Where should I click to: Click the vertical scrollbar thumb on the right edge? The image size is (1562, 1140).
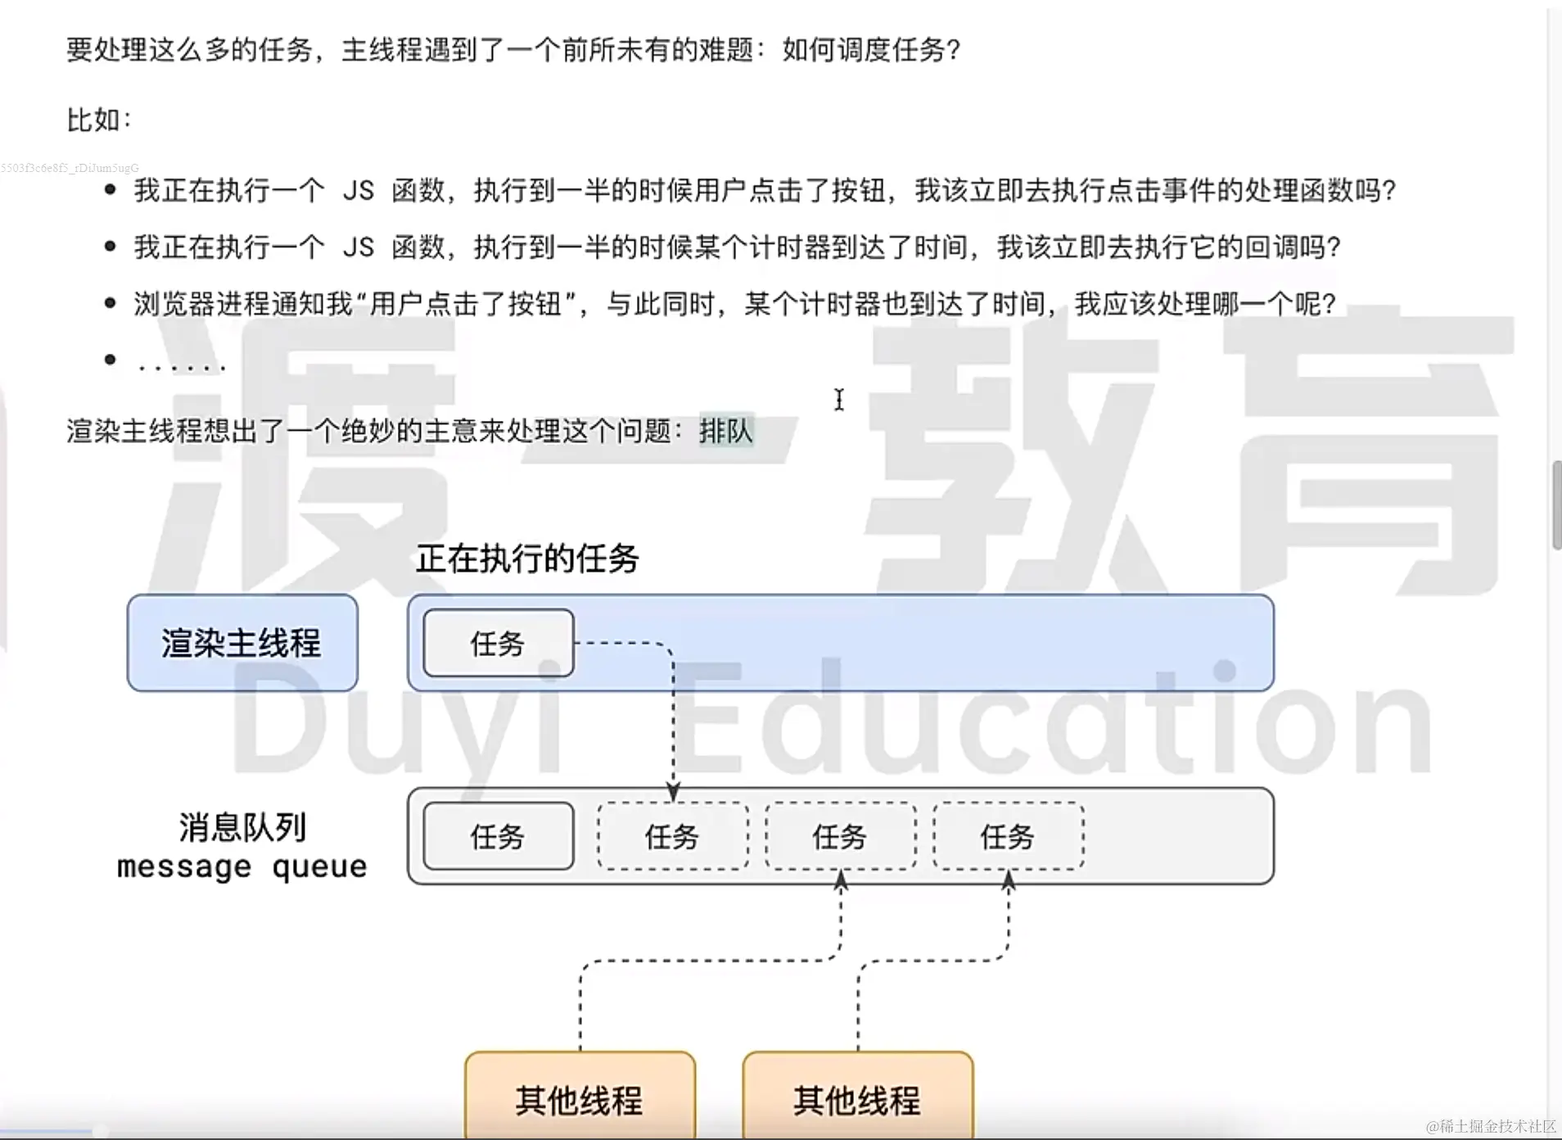pos(1556,505)
